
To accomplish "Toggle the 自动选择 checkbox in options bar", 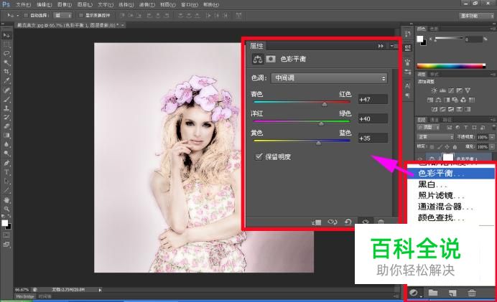I will click(25, 14).
